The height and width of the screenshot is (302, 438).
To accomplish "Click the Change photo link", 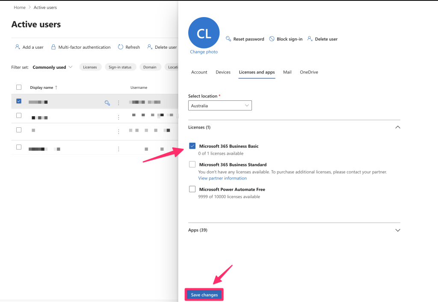I will 204,52.
